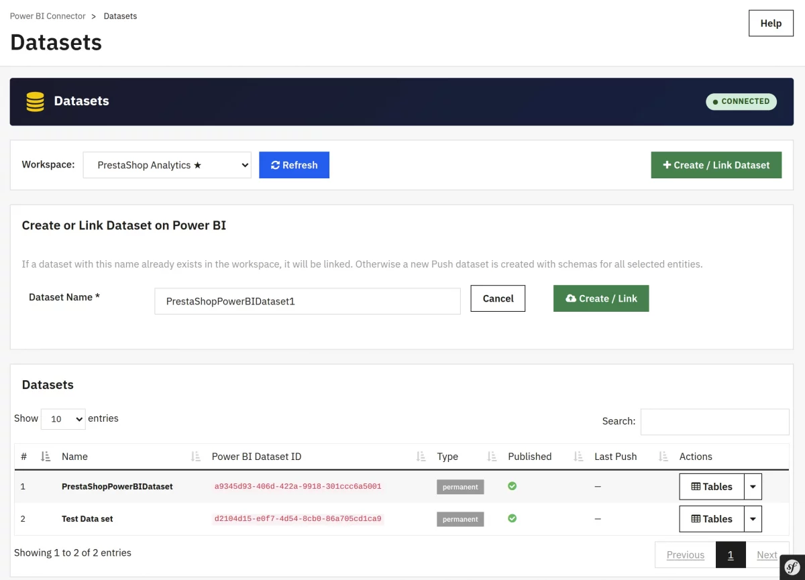Click the CONNECTED status badge
The height and width of the screenshot is (580, 805).
click(741, 101)
